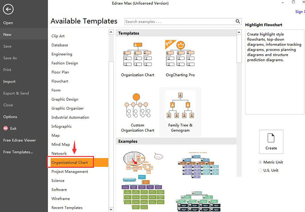The image size is (305, 212).
Task: Select the Fashion Design category
Action: coord(64,63)
